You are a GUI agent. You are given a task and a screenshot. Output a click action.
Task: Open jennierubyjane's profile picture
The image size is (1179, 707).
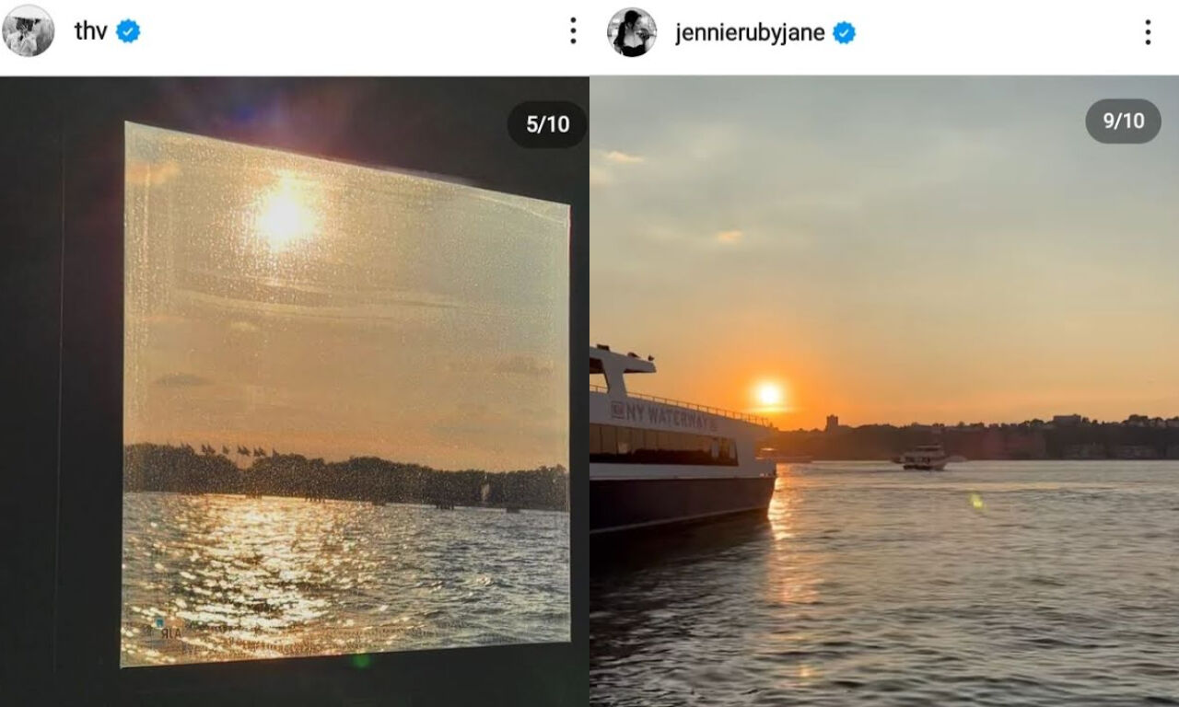tap(632, 32)
